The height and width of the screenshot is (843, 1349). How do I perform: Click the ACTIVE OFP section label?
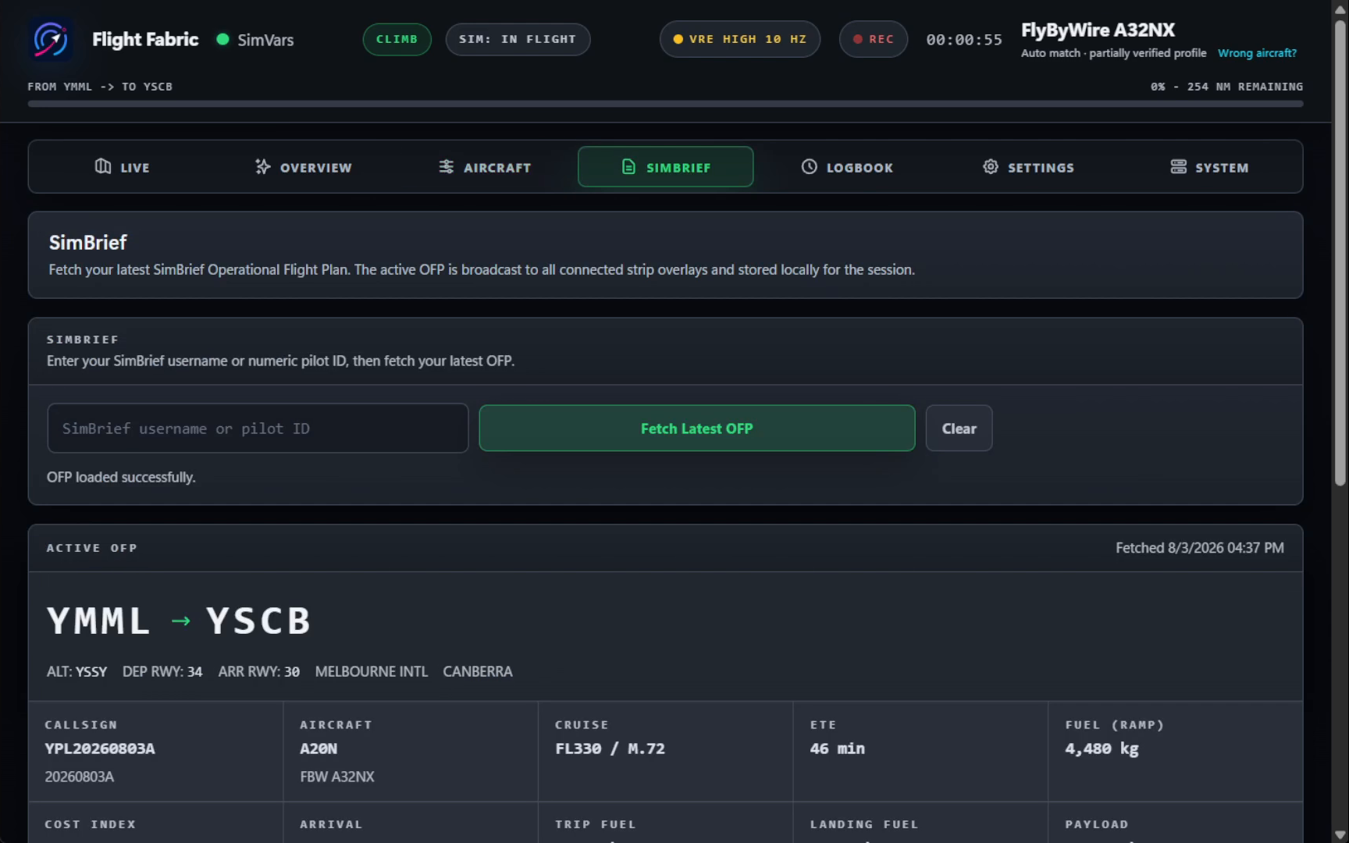(91, 548)
